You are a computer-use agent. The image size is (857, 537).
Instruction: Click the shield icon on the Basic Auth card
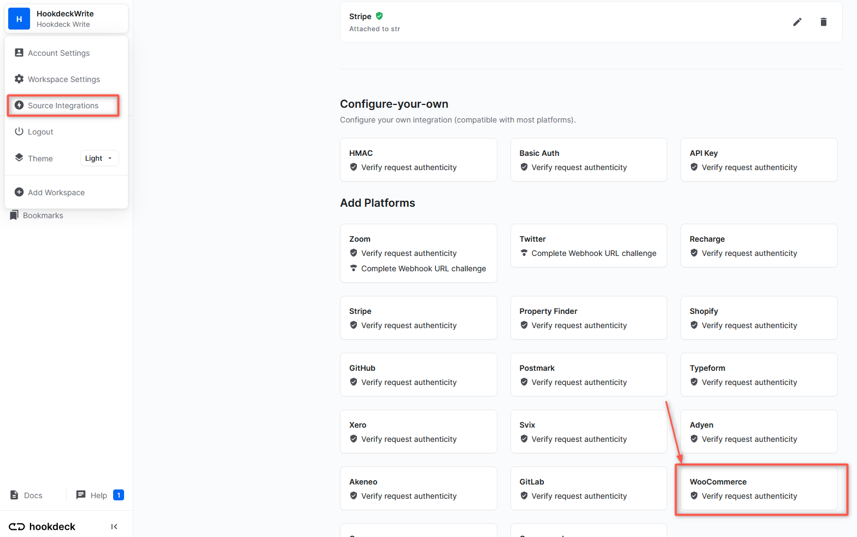(524, 167)
